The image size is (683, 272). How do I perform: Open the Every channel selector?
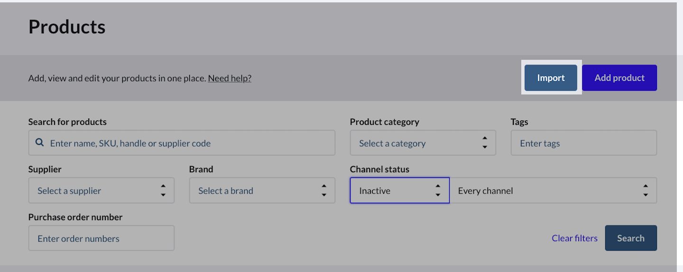(x=545, y=191)
